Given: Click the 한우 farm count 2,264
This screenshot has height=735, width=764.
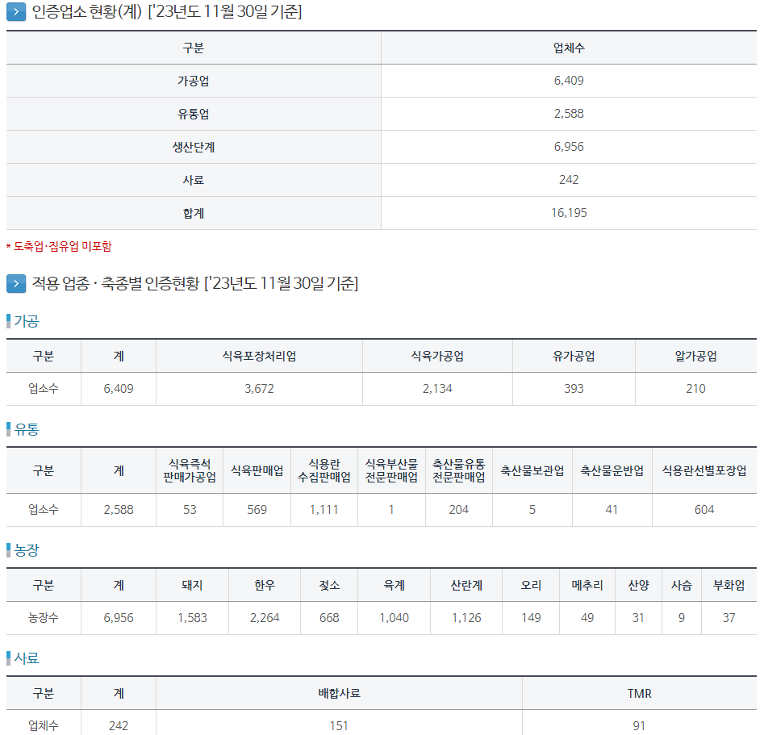Looking at the screenshot, I should click(x=265, y=618).
